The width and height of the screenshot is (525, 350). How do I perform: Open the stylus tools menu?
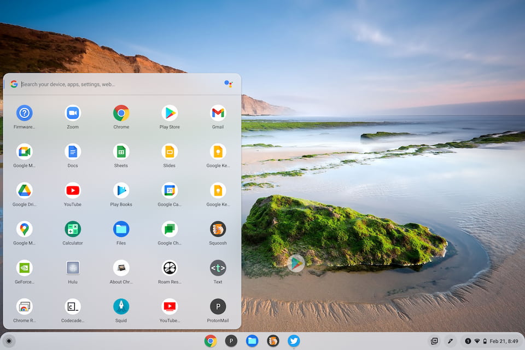coord(450,341)
